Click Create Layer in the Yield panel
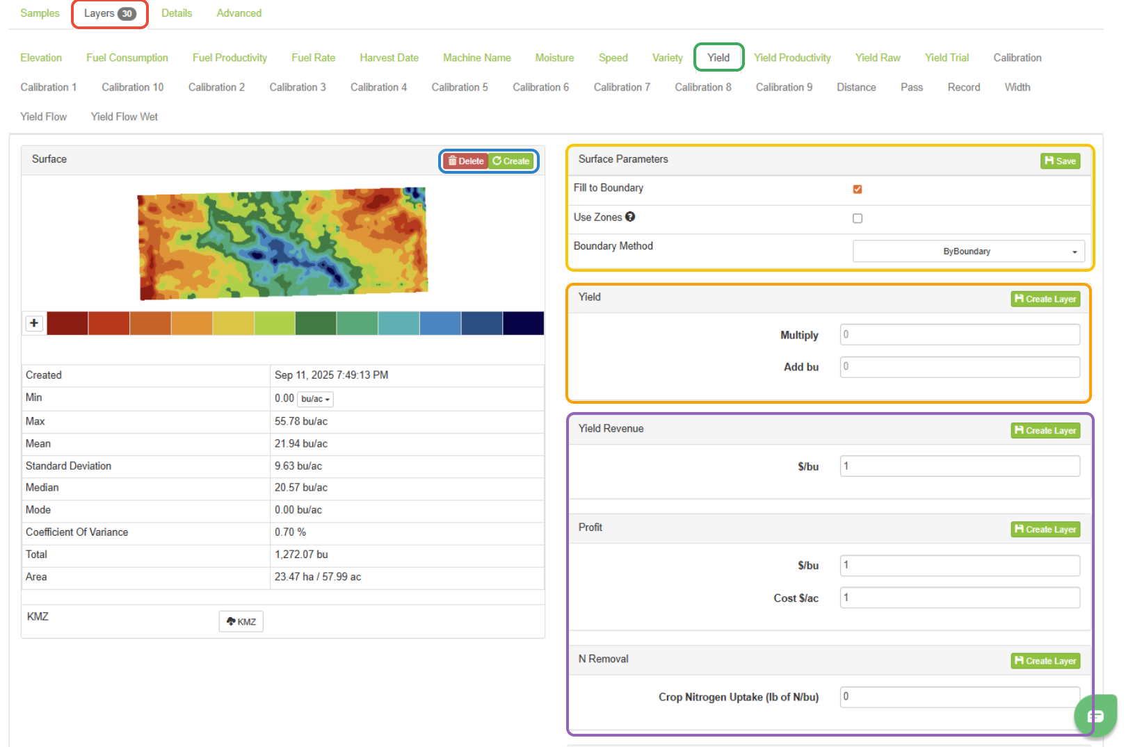 click(1045, 299)
